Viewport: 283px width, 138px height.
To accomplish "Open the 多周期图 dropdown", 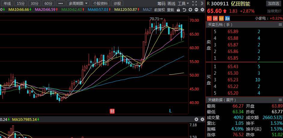I will pyautogui.click(x=78, y=3).
